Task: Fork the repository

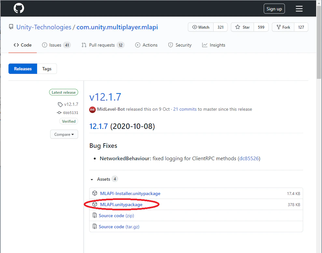Action: pos(283,27)
